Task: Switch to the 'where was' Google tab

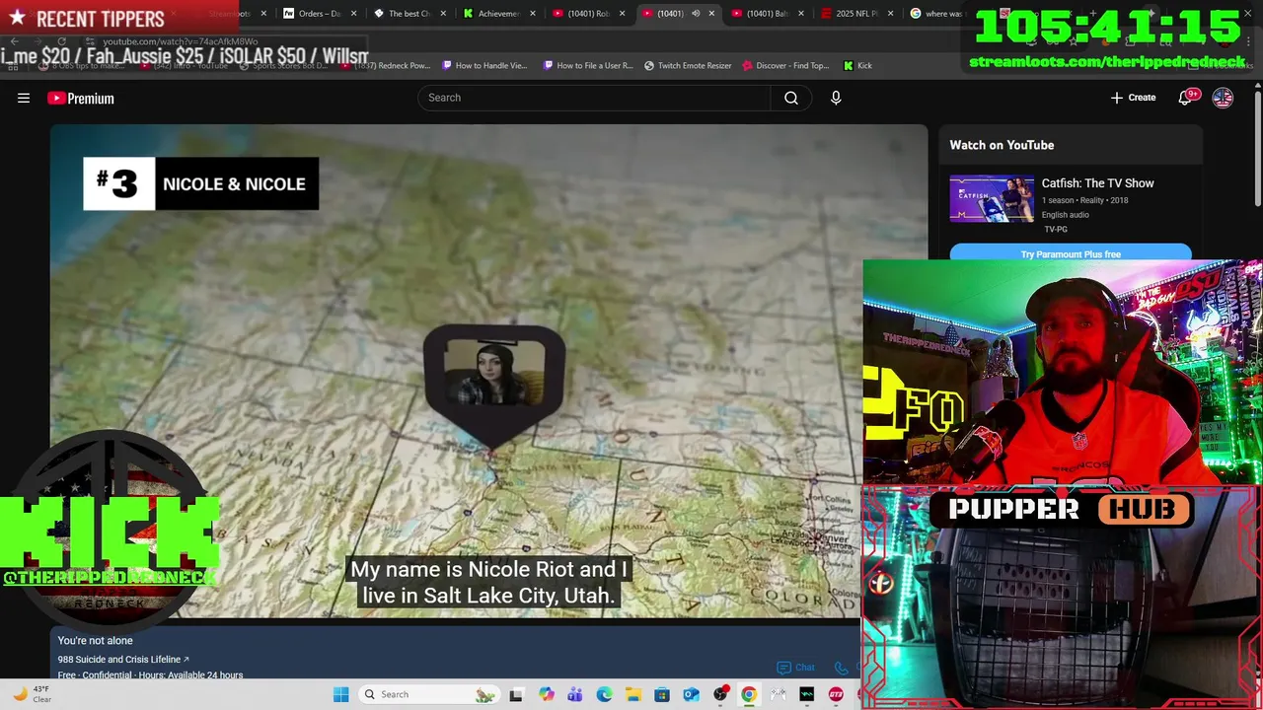Action: tap(937, 14)
